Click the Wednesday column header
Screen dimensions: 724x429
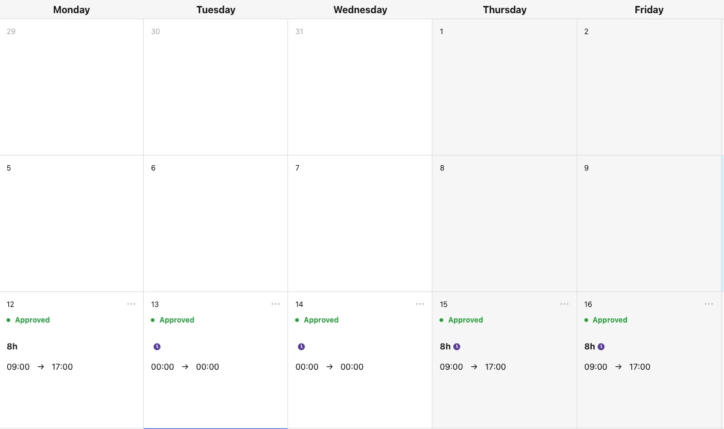(x=360, y=10)
